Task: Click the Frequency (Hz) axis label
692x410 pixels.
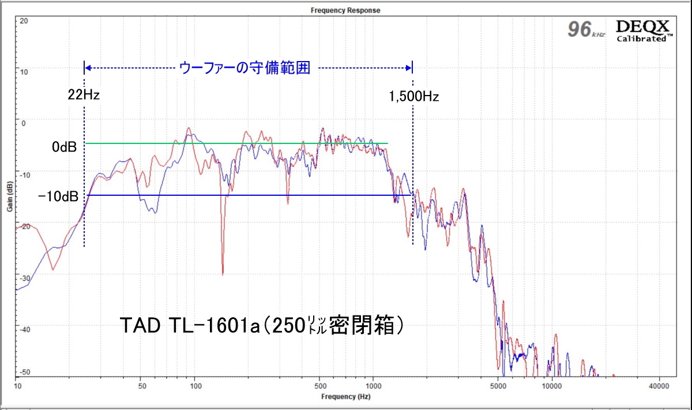Action: point(346,397)
